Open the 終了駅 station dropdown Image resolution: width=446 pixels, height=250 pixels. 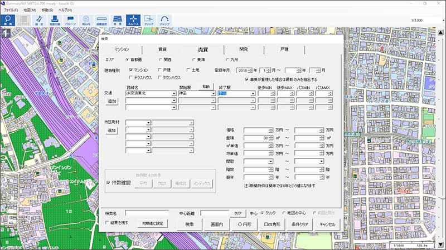tap(253, 93)
